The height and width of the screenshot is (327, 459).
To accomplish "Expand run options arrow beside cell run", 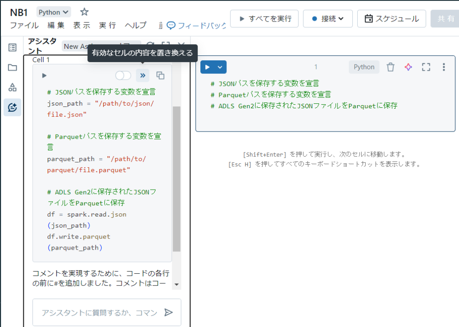I will (x=220, y=67).
